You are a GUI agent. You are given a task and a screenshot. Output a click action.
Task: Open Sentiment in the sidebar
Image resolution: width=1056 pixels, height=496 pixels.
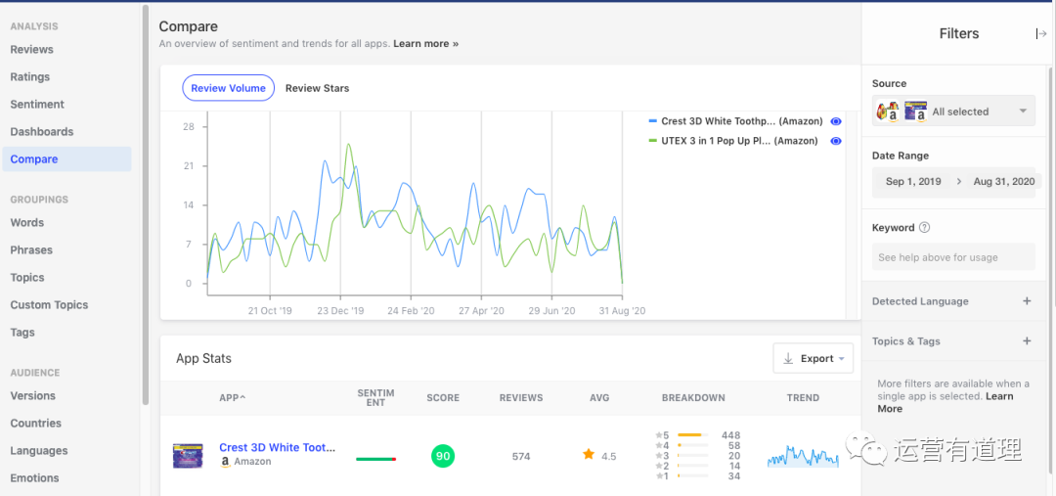pyautogui.click(x=37, y=105)
